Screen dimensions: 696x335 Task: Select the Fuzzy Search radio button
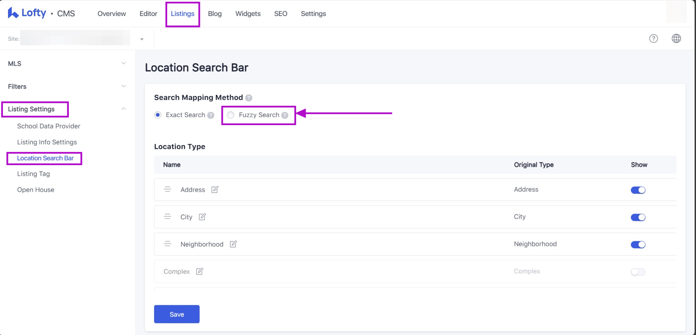231,115
